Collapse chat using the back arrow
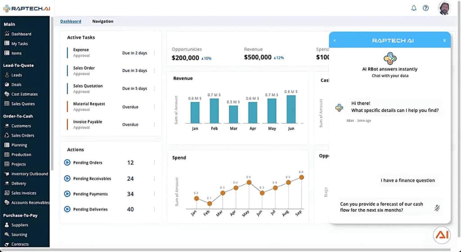 [x=334, y=40]
